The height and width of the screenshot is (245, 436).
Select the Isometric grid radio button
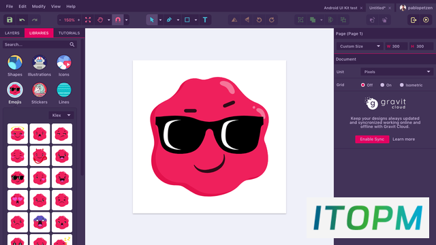click(x=402, y=85)
